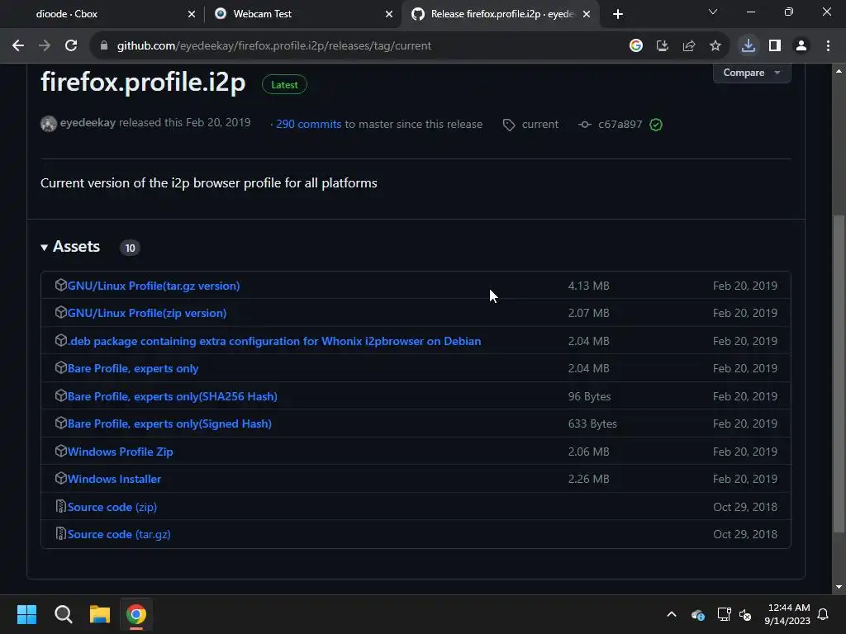The width and height of the screenshot is (846, 634).
Task: Close the Webcam Test tab
Action: (x=389, y=14)
